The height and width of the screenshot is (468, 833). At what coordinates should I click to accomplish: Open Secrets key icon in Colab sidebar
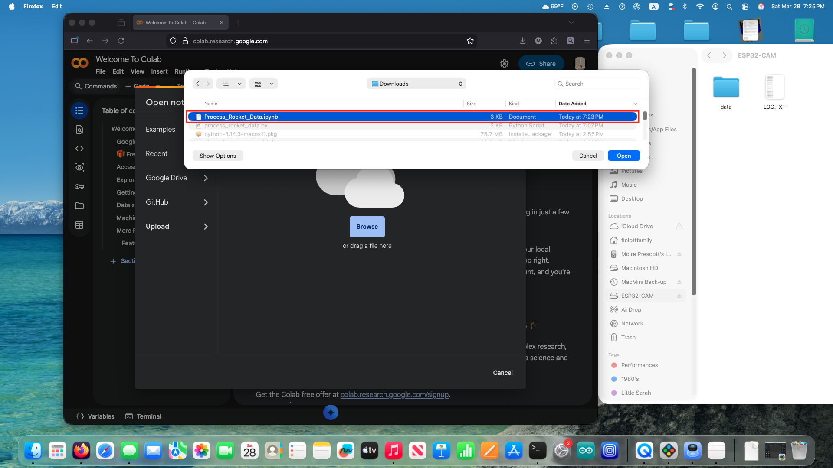coord(79,187)
